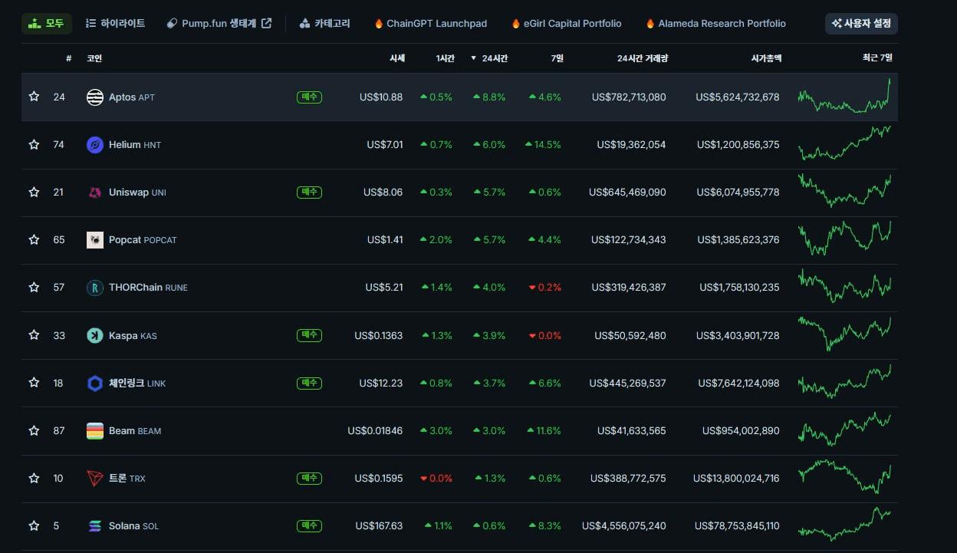Open the Beam BEAM coin page
The image size is (957, 553).
(135, 431)
